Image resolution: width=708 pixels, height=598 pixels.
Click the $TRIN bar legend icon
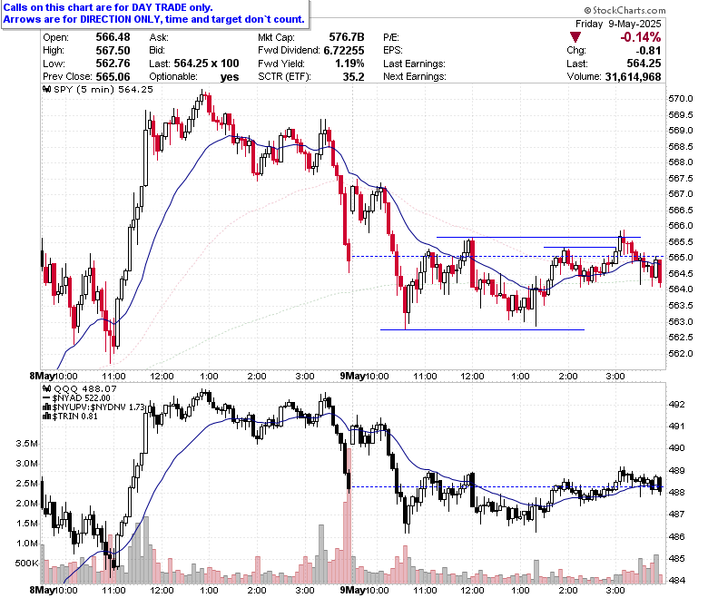(x=47, y=416)
